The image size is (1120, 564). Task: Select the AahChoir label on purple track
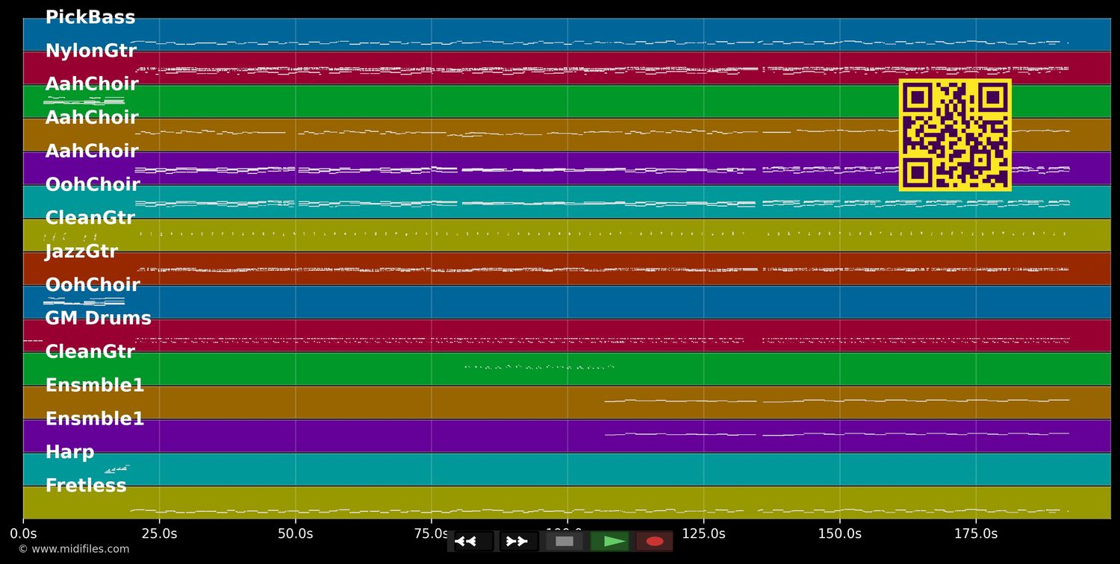tap(92, 151)
